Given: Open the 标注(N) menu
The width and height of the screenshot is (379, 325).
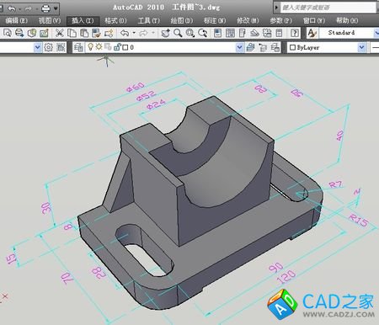Looking at the screenshot, I should [215, 20].
